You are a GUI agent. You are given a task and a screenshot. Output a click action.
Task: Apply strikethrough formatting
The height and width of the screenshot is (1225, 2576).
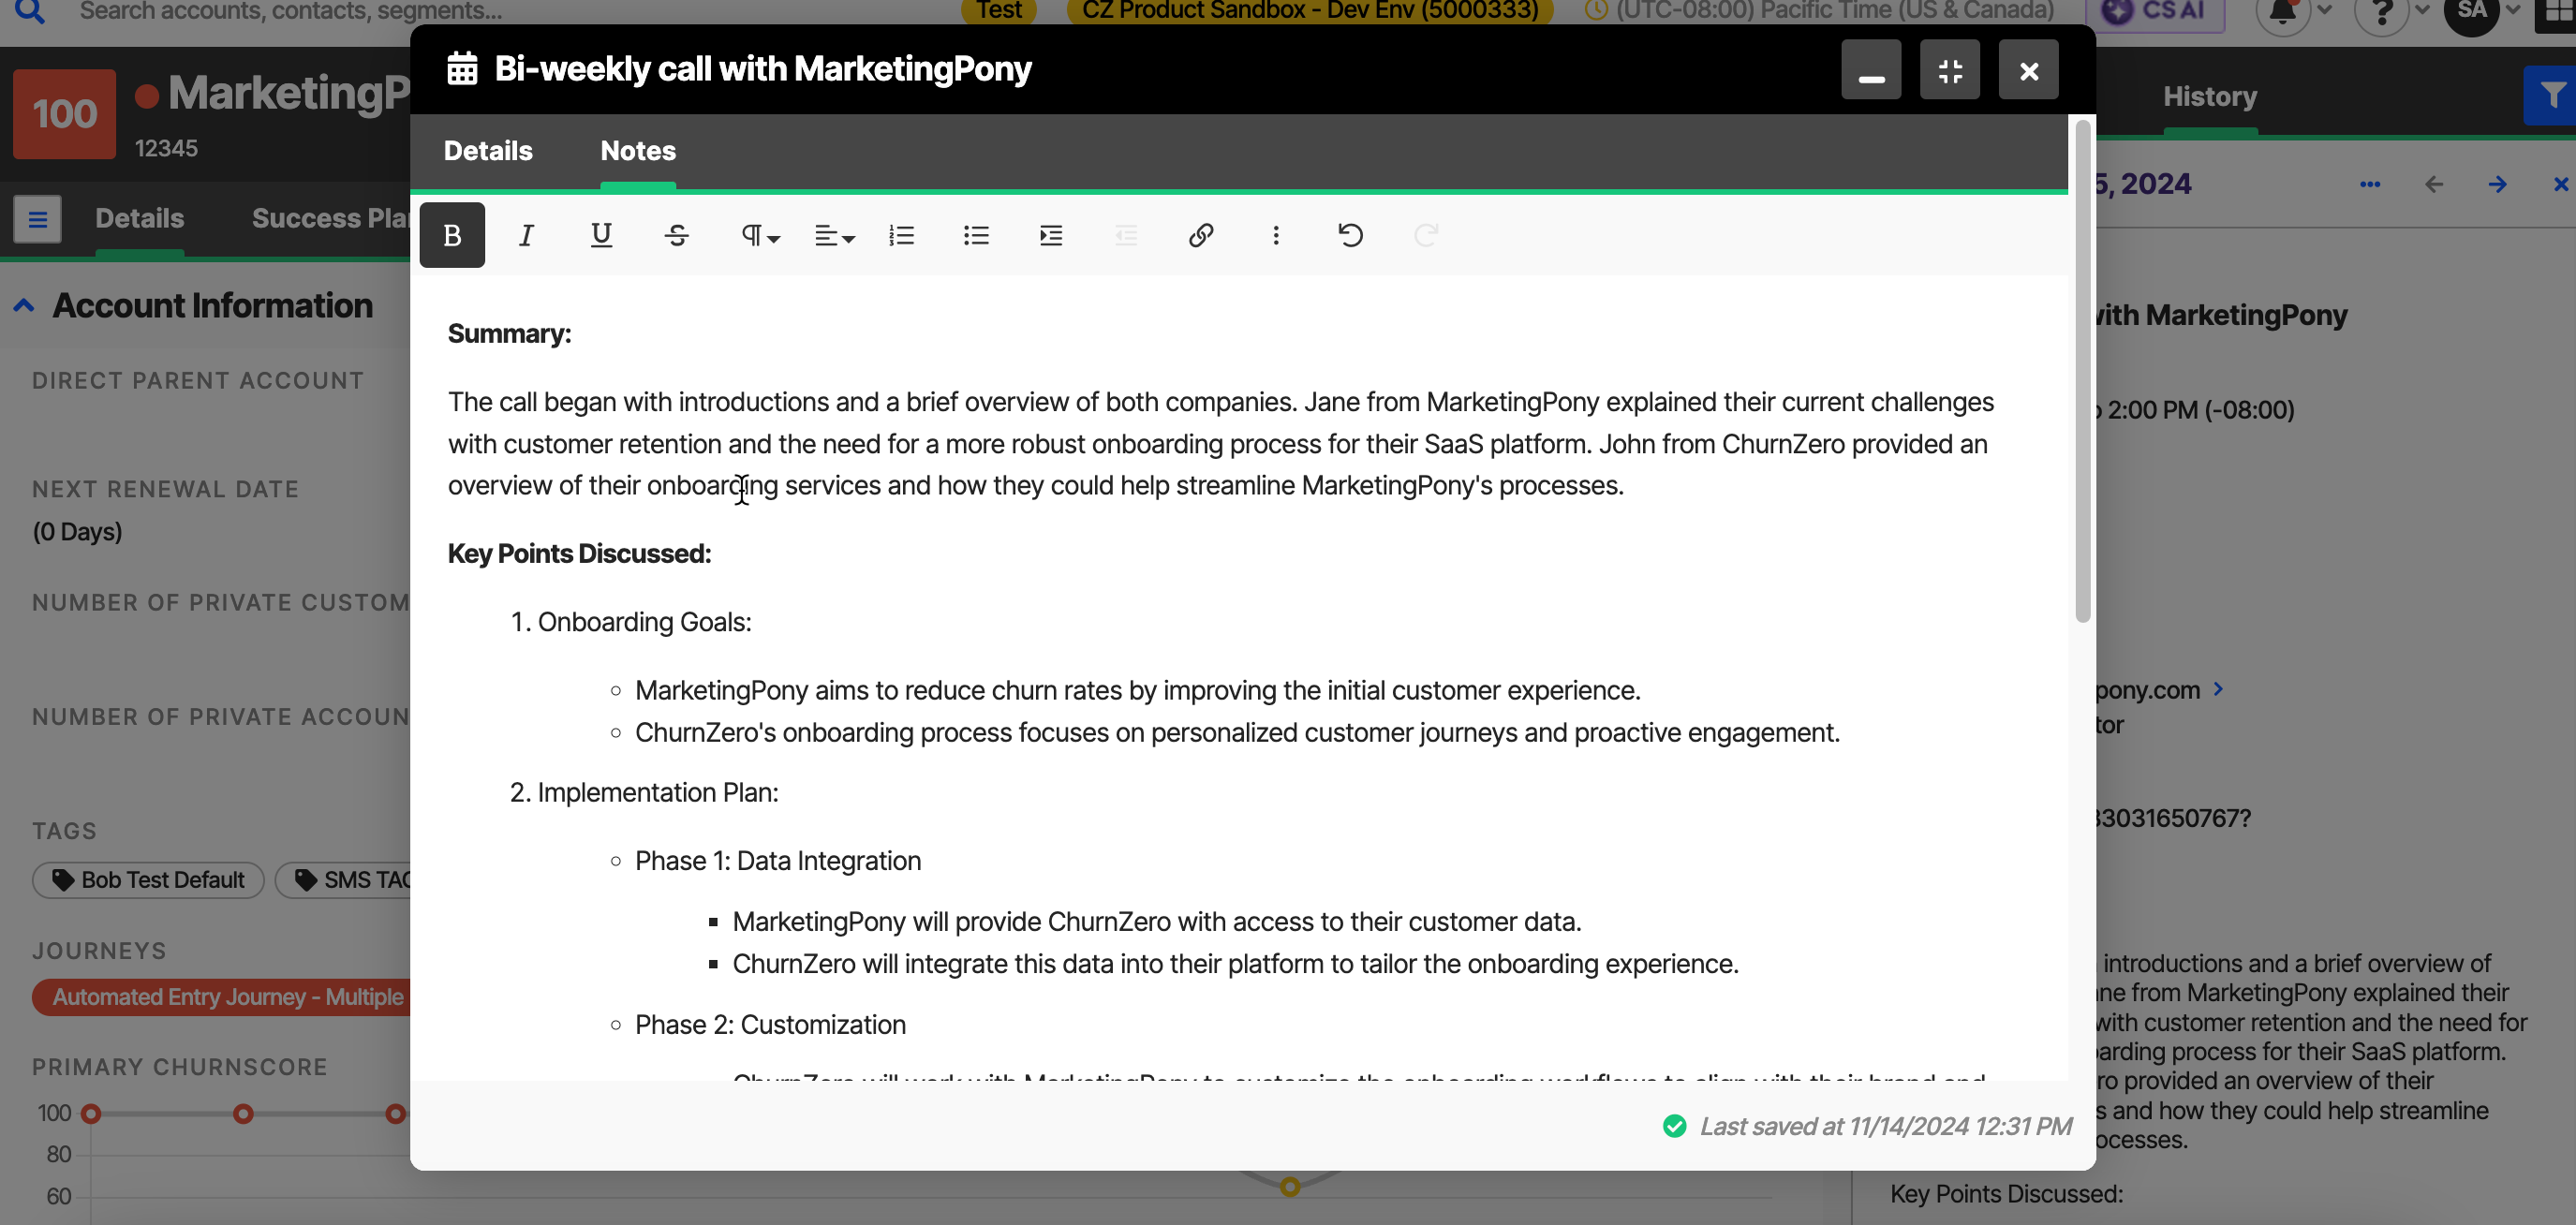pyautogui.click(x=676, y=235)
